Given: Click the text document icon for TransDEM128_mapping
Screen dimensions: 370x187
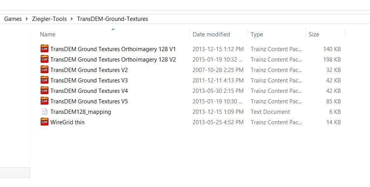Looking at the screenshot, I should point(44,112).
